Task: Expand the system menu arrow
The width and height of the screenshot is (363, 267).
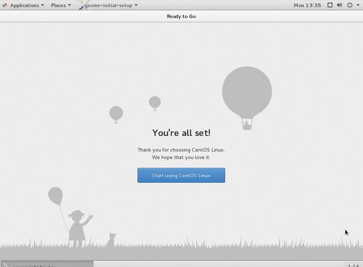Action: (x=358, y=5)
